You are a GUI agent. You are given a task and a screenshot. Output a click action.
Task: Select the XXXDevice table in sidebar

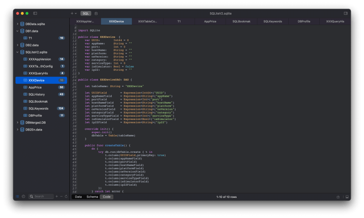pos(41,80)
